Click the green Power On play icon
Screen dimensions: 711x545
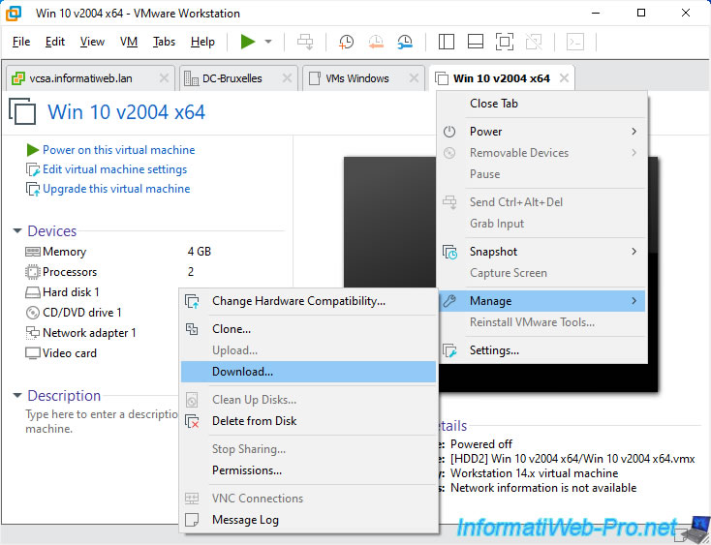(248, 42)
